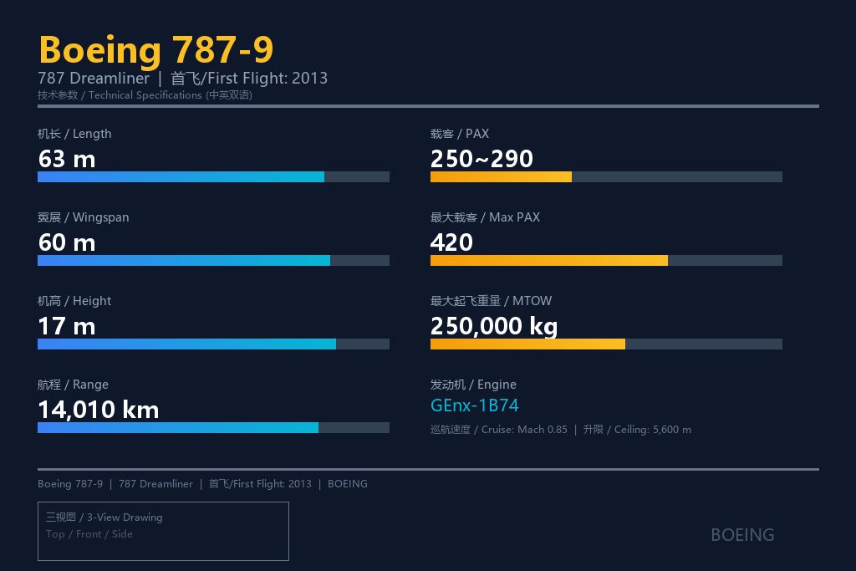Click the Boeing 787-9 title
Image resolution: width=856 pixels, height=571 pixels.
(x=156, y=49)
